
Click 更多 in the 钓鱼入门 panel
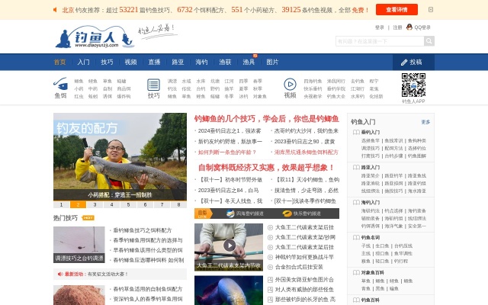point(425,122)
